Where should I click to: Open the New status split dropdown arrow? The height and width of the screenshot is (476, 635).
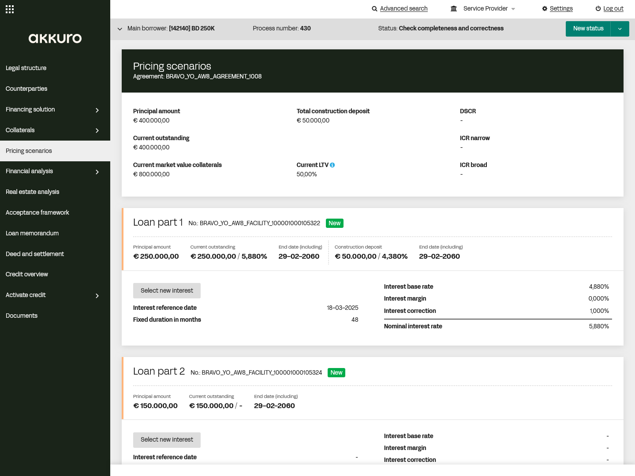(x=620, y=29)
